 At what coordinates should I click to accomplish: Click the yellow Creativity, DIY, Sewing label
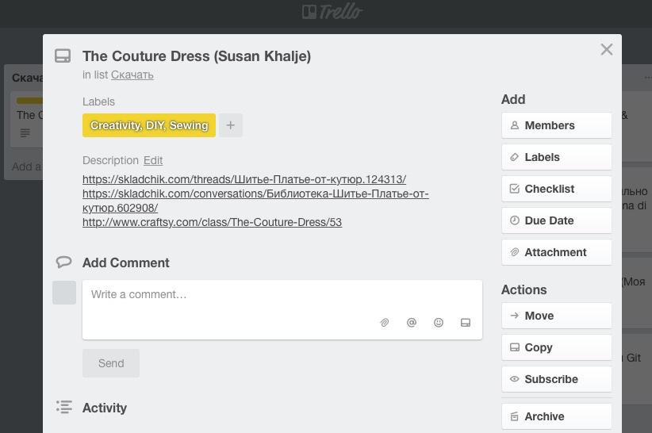pyautogui.click(x=149, y=125)
